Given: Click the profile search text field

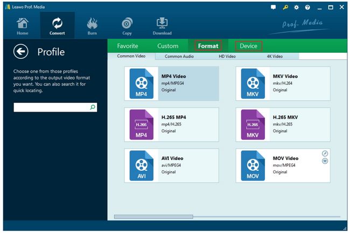Looking at the screenshot, I should click(51, 108).
